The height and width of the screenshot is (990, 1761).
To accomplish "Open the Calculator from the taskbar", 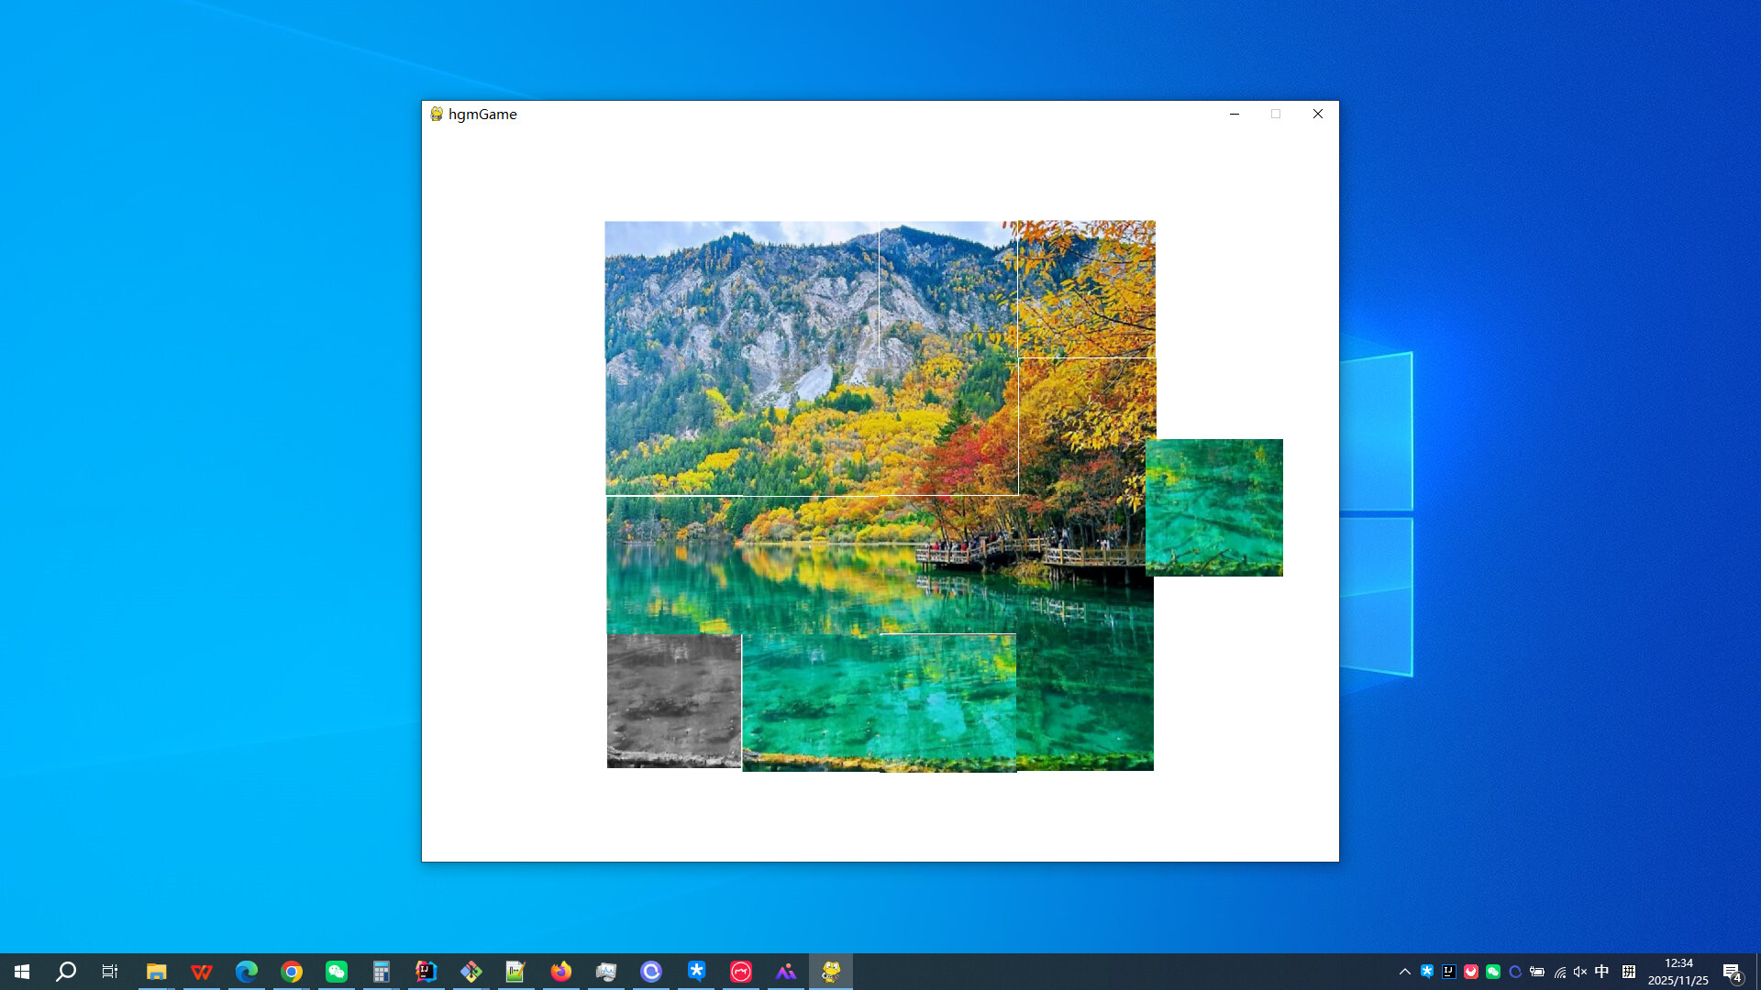I will click(381, 971).
